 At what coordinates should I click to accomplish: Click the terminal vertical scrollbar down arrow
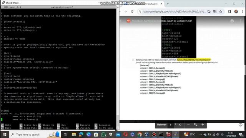point(118,128)
